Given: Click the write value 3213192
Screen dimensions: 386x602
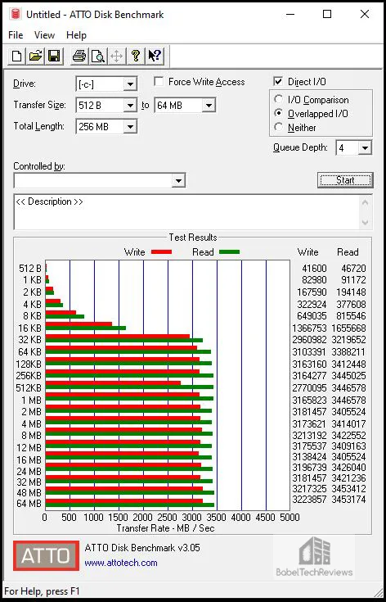Looking at the screenshot, I should pyautogui.click(x=310, y=436).
